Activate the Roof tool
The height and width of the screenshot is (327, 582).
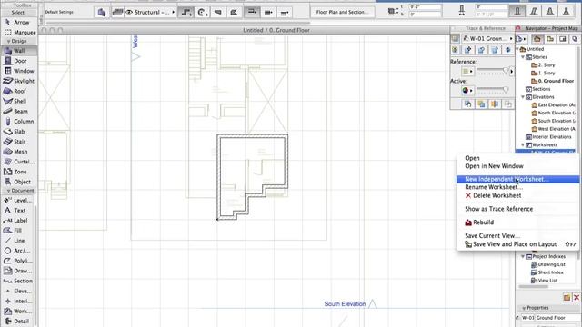18,91
